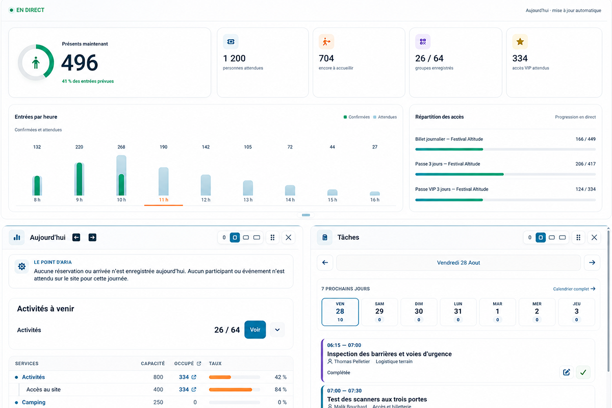Select widest layout for Tâches panel
This screenshot has height=408, width=612.
tap(563, 238)
